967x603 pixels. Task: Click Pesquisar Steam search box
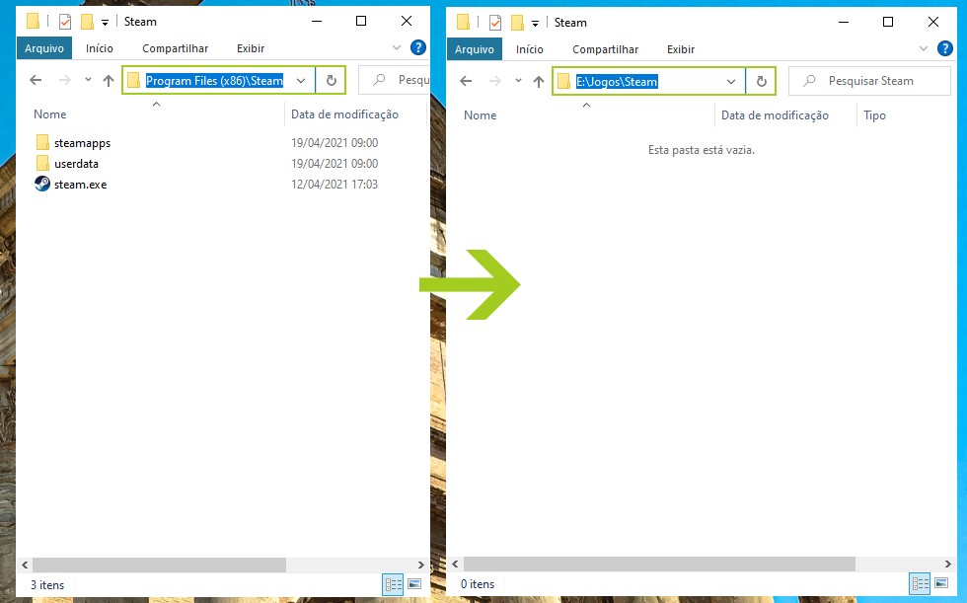click(x=870, y=81)
